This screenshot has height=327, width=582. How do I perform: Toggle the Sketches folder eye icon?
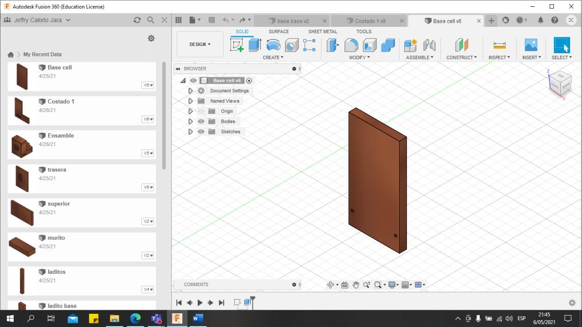201,131
